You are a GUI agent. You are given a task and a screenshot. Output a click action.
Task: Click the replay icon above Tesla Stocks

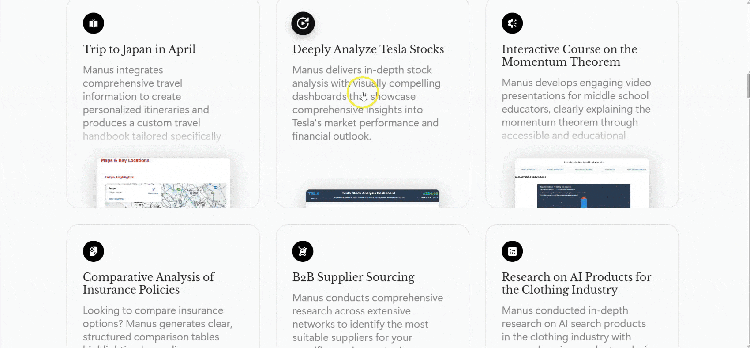coord(303,23)
